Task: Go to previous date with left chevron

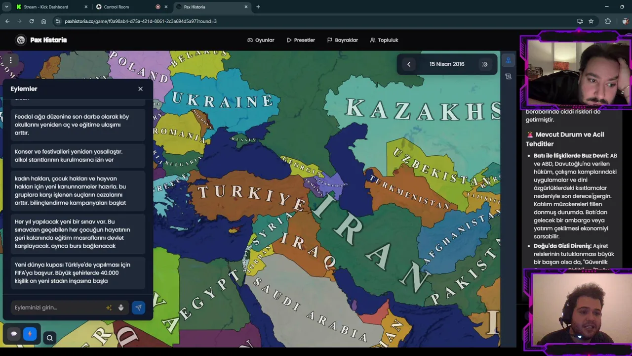Action: click(x=408, y=64)
